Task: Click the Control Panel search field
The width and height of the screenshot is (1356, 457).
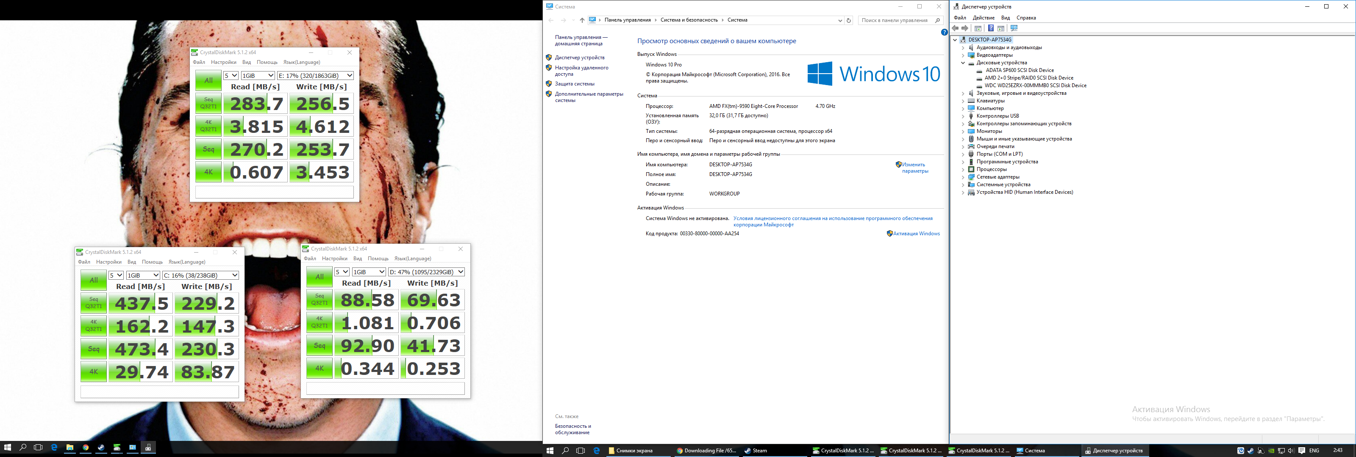Action: [895, 20]
